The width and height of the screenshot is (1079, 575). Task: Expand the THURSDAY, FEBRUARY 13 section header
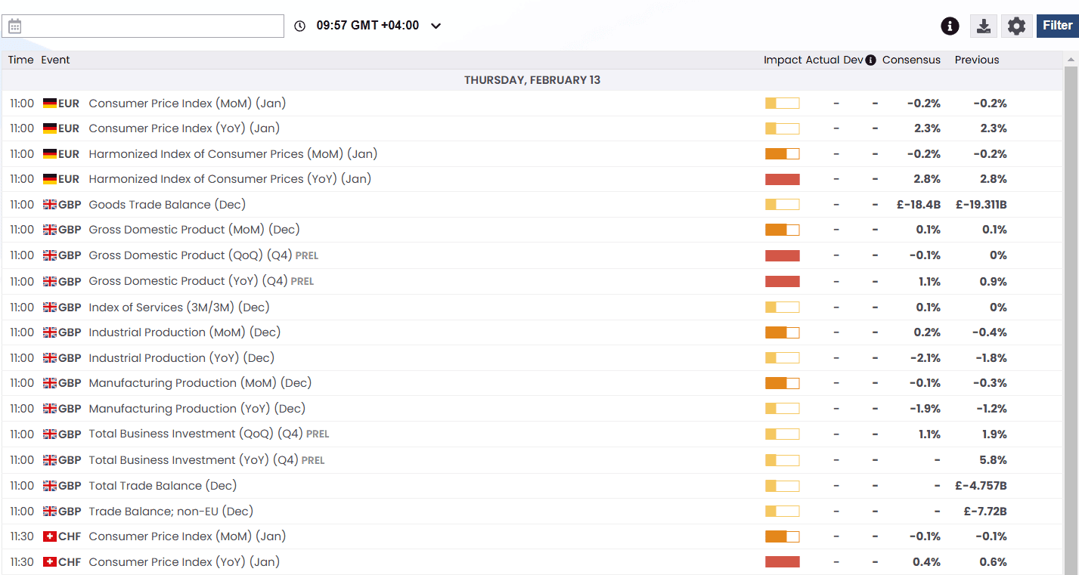tap(532, 79)
